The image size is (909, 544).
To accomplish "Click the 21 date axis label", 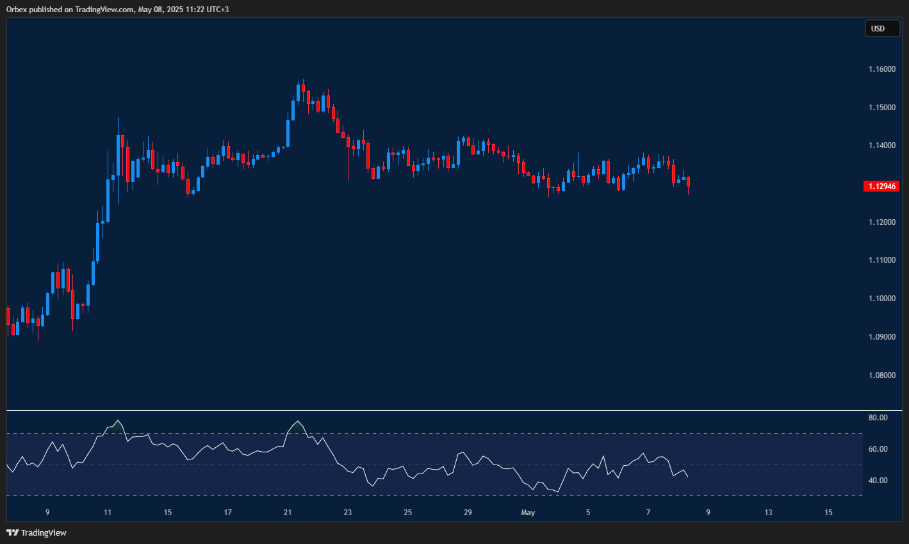I will click(x=287, y=513).
